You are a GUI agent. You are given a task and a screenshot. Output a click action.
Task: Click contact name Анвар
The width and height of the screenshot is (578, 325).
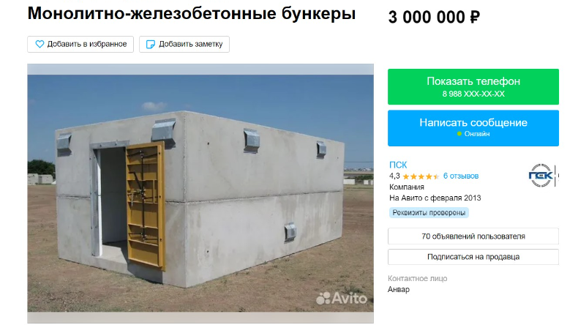pyautogui.click(x=399, y=290)
